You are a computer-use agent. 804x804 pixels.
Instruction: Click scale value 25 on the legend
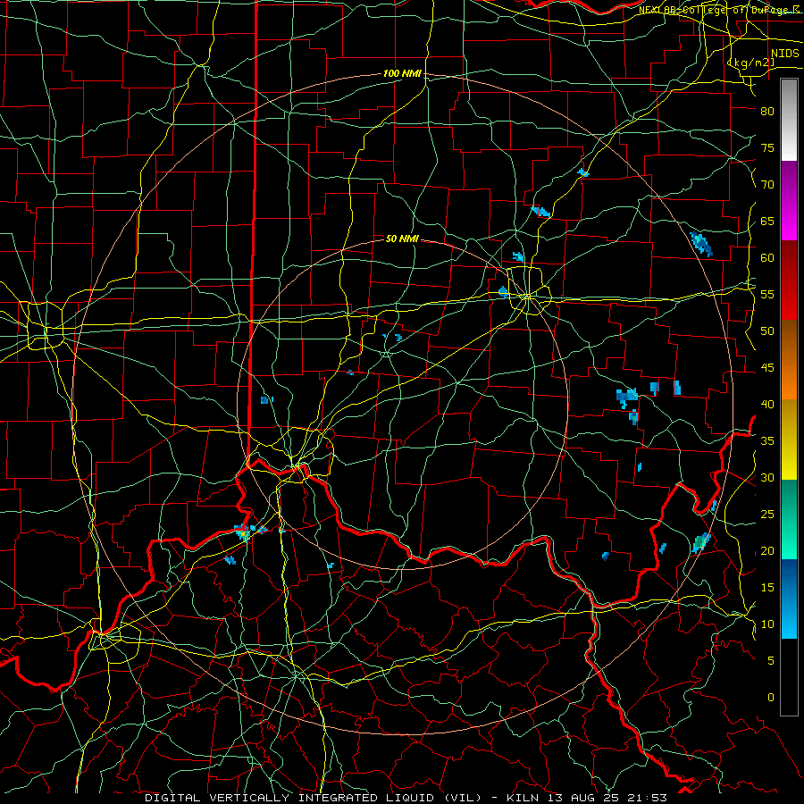click(767, 515)
